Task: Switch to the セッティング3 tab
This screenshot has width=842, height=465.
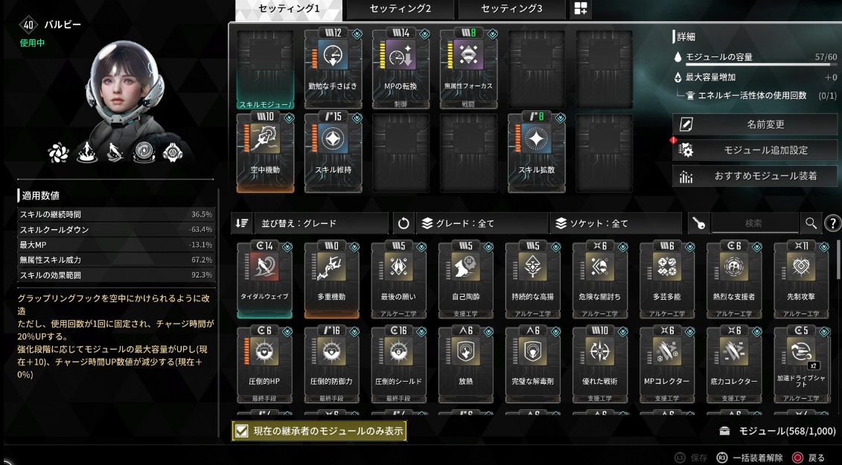Action: point(511,9)
